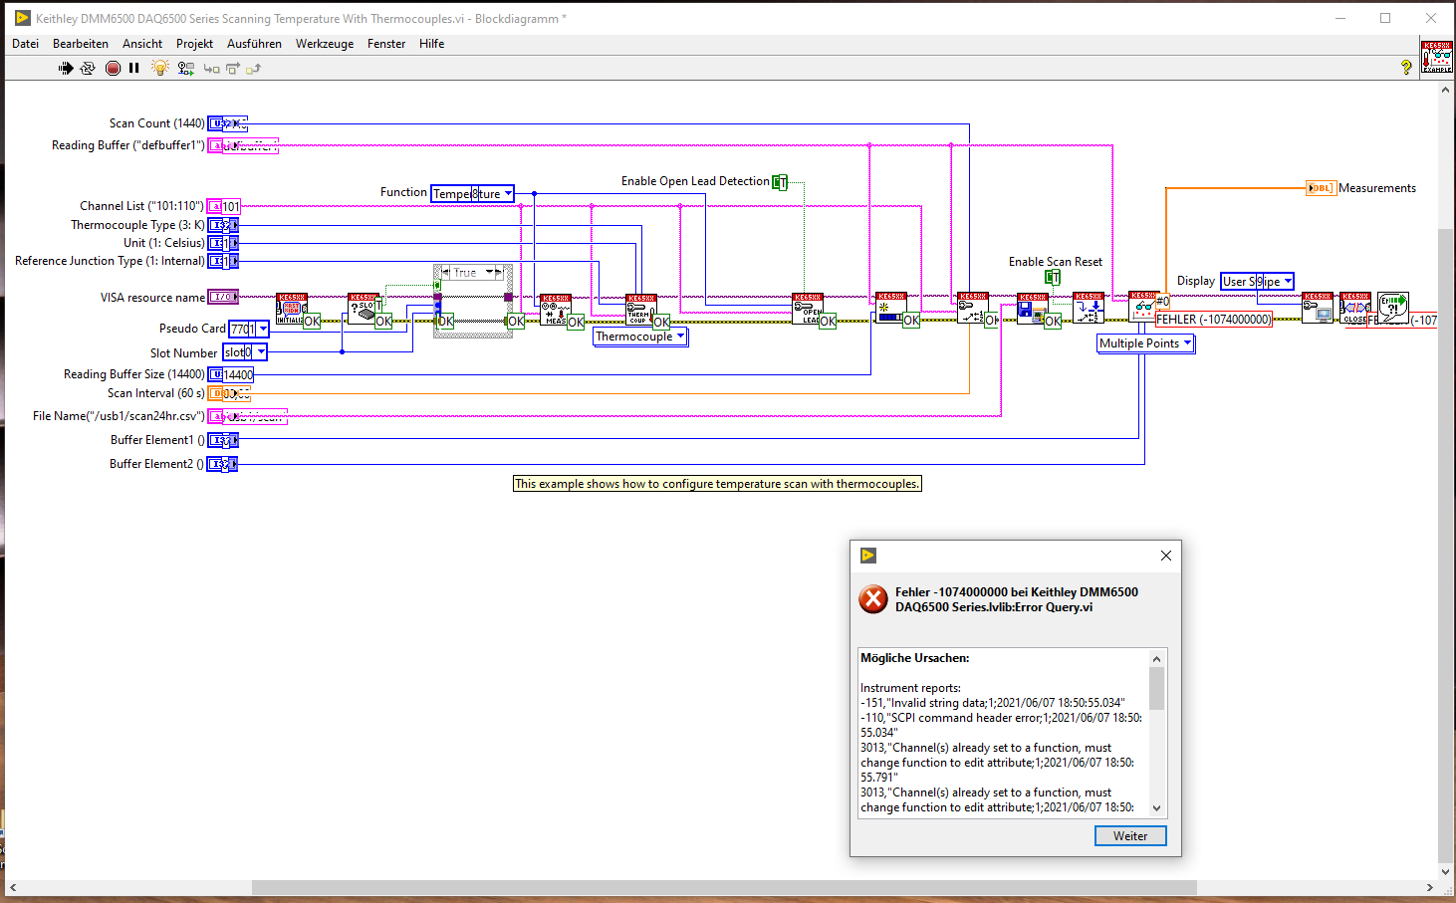Viewport: 1456px width, 903px height.
Task: Click the Abort Execution stop icon
Action: coord(113,68)
